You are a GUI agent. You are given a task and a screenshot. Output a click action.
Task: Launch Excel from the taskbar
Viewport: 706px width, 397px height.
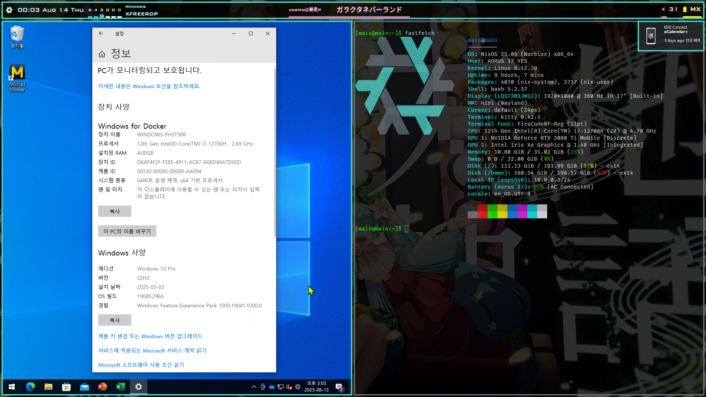click(x=120, y=387)
